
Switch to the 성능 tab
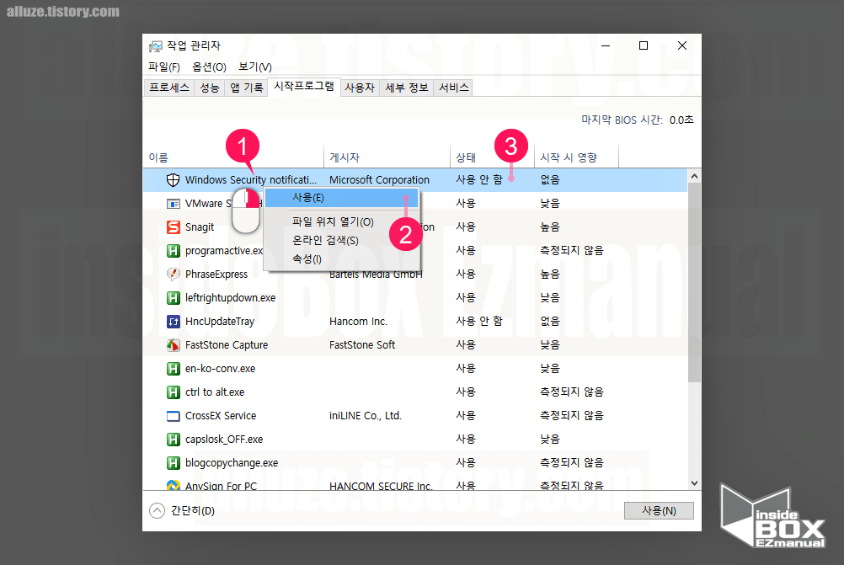210,88
